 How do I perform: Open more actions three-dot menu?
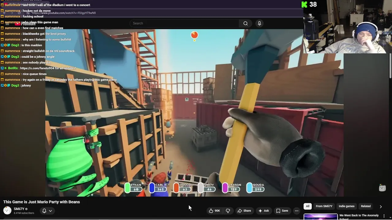pyautogui.click(x=296, y=211)
